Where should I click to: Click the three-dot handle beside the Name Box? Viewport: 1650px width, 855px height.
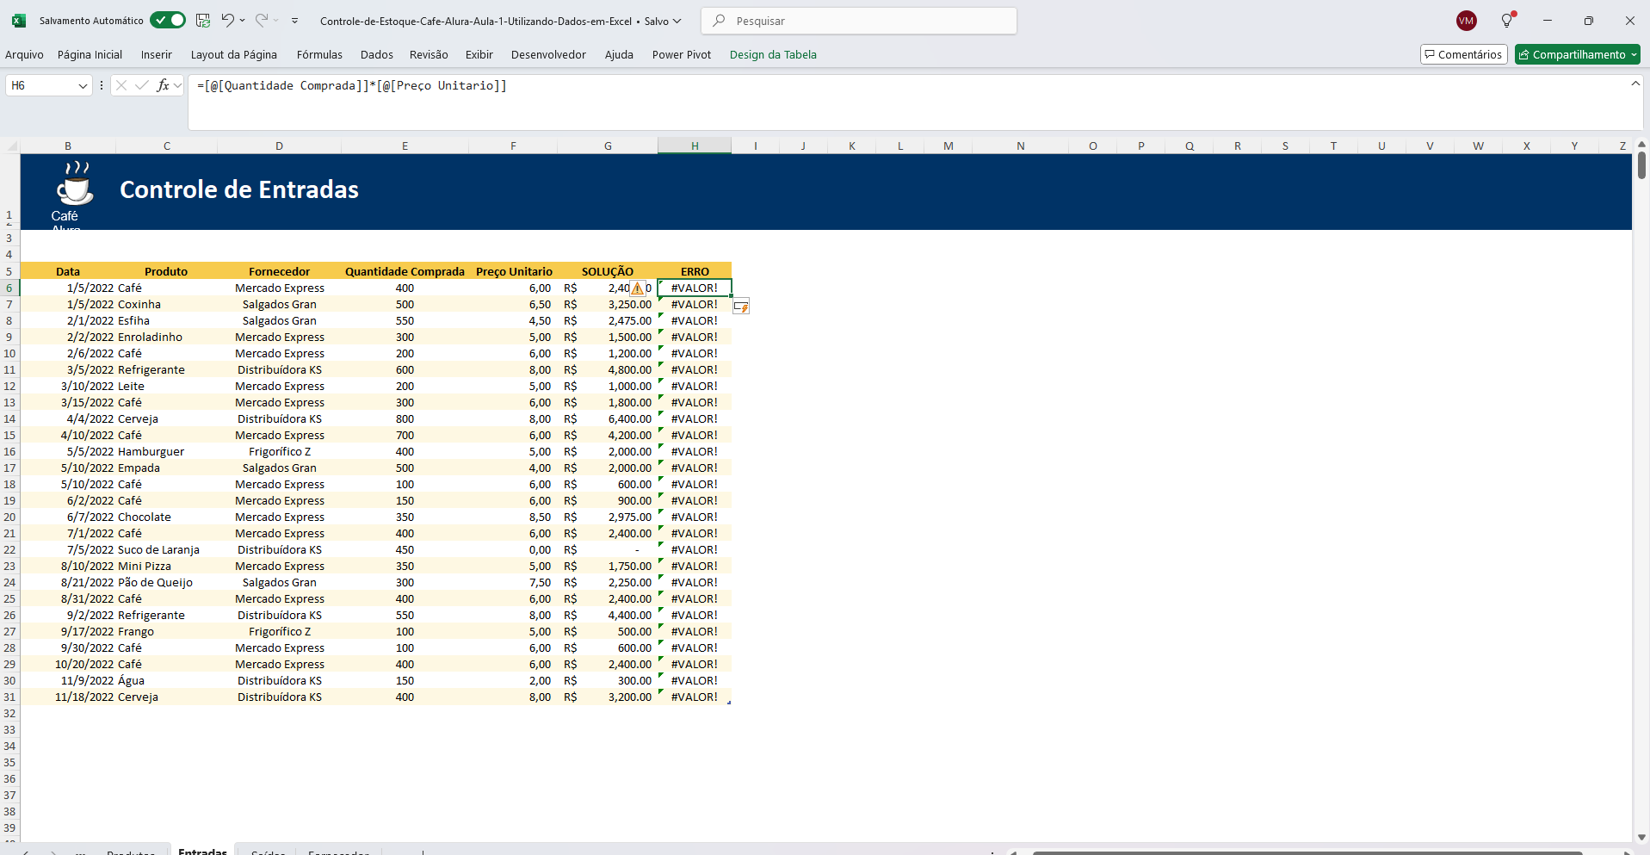[102, 85]
